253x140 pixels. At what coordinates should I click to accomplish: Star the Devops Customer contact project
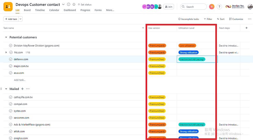coord(74,4)
